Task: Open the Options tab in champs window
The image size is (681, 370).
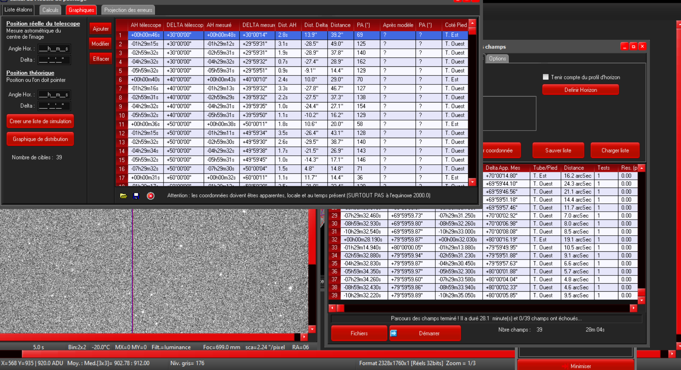Action: click(497, 59)
